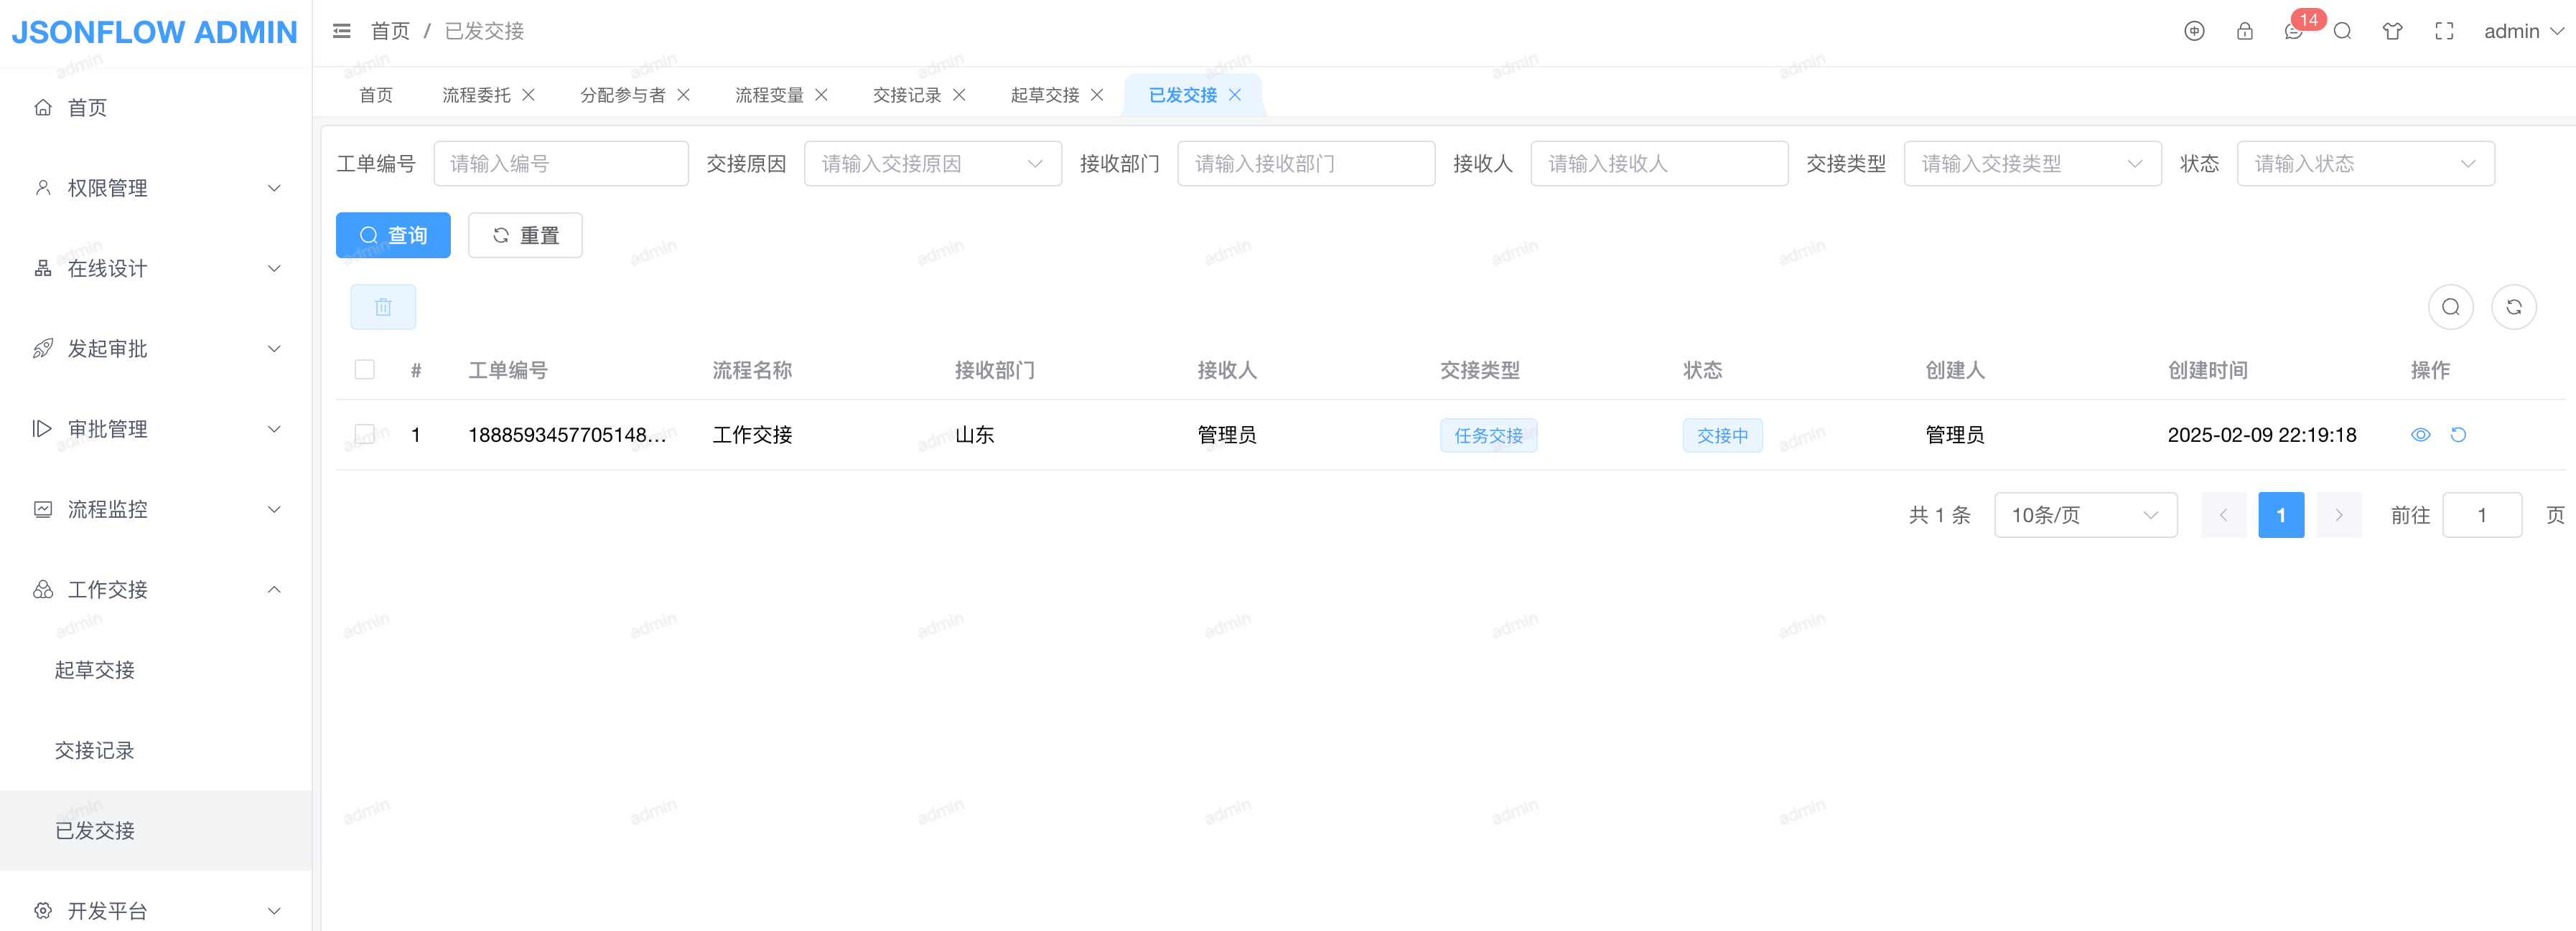
Task: Check the first row checkbox
Action: click(x=365, y=435)
